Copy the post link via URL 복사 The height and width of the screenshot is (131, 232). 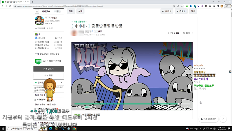tap(186, 33)
